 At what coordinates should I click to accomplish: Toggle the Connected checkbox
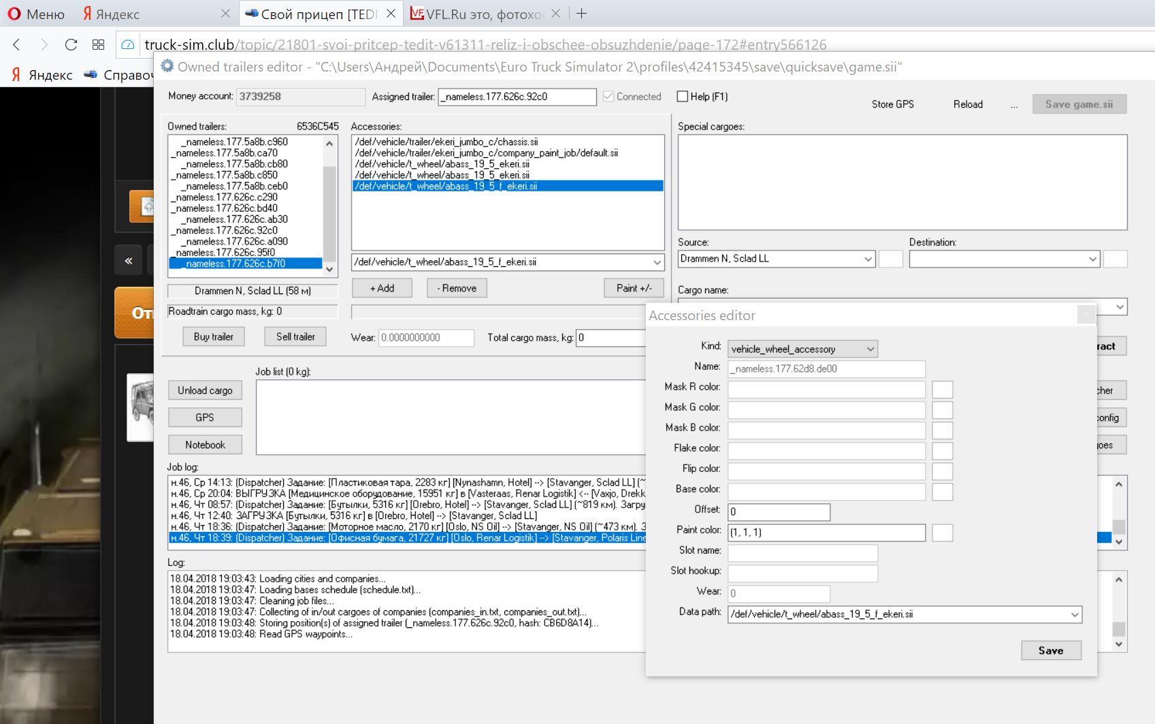coord(608,97)
